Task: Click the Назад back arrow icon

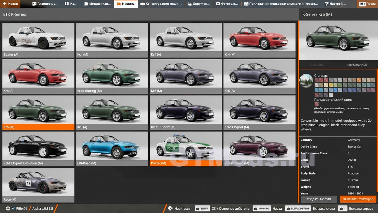Action: pyautogui.click(x=4, y=4)
